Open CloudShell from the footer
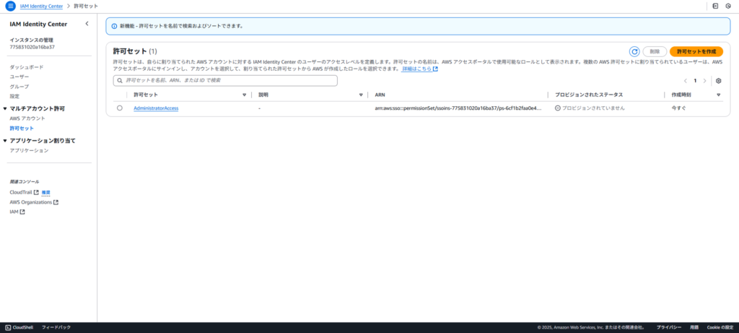Viewport: 739px width, 333px height. coord(18,327)
